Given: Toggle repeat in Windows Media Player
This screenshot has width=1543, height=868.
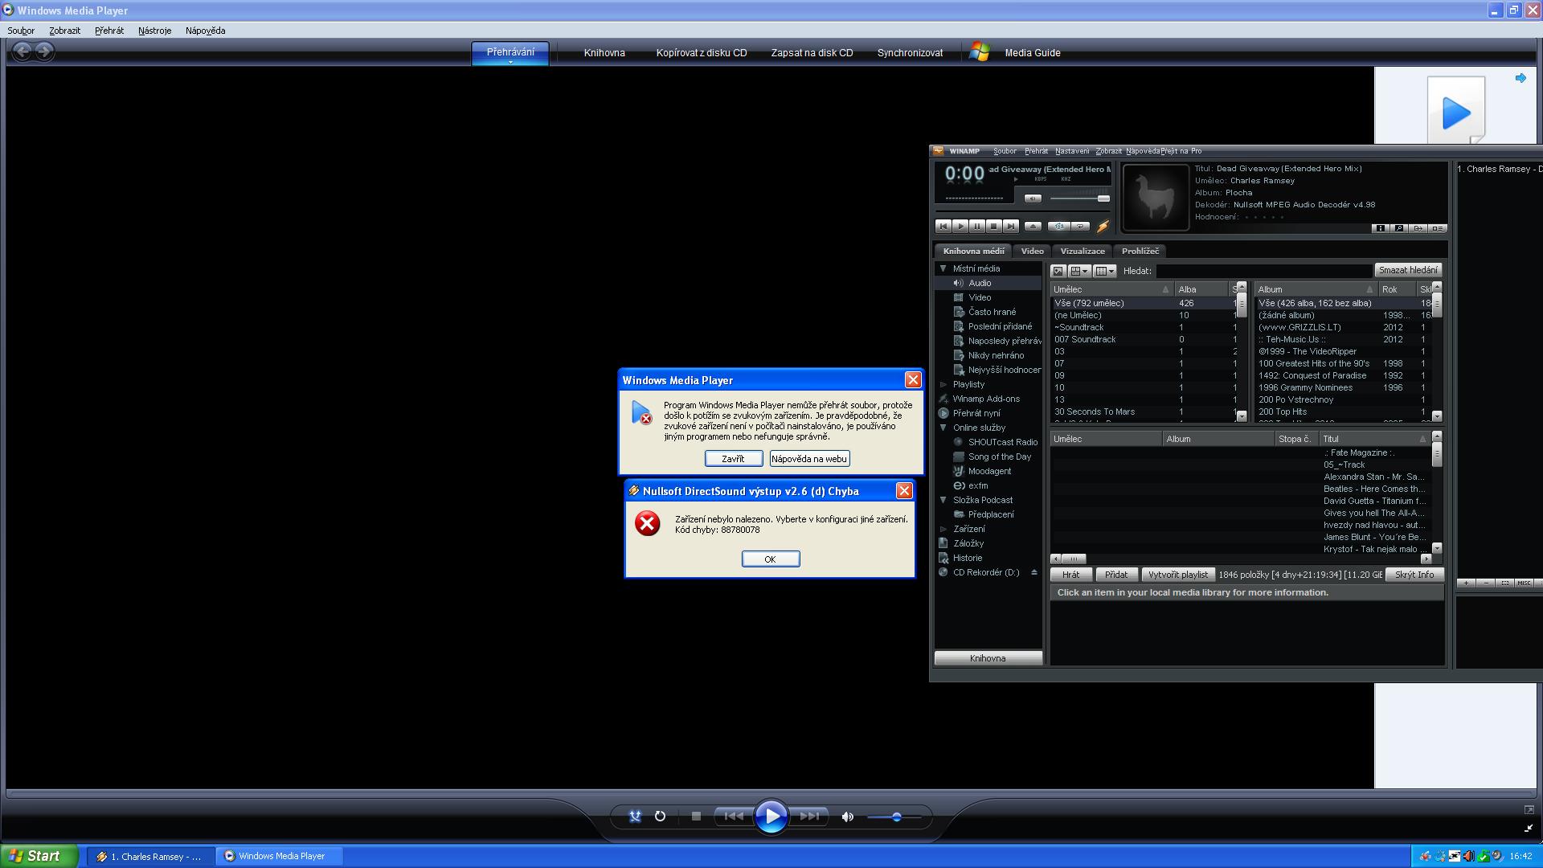Looking at the screenshot, I should pyautogui.click(x=660, y=816).
